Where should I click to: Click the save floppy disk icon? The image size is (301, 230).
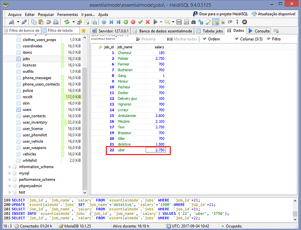(179, 22)
